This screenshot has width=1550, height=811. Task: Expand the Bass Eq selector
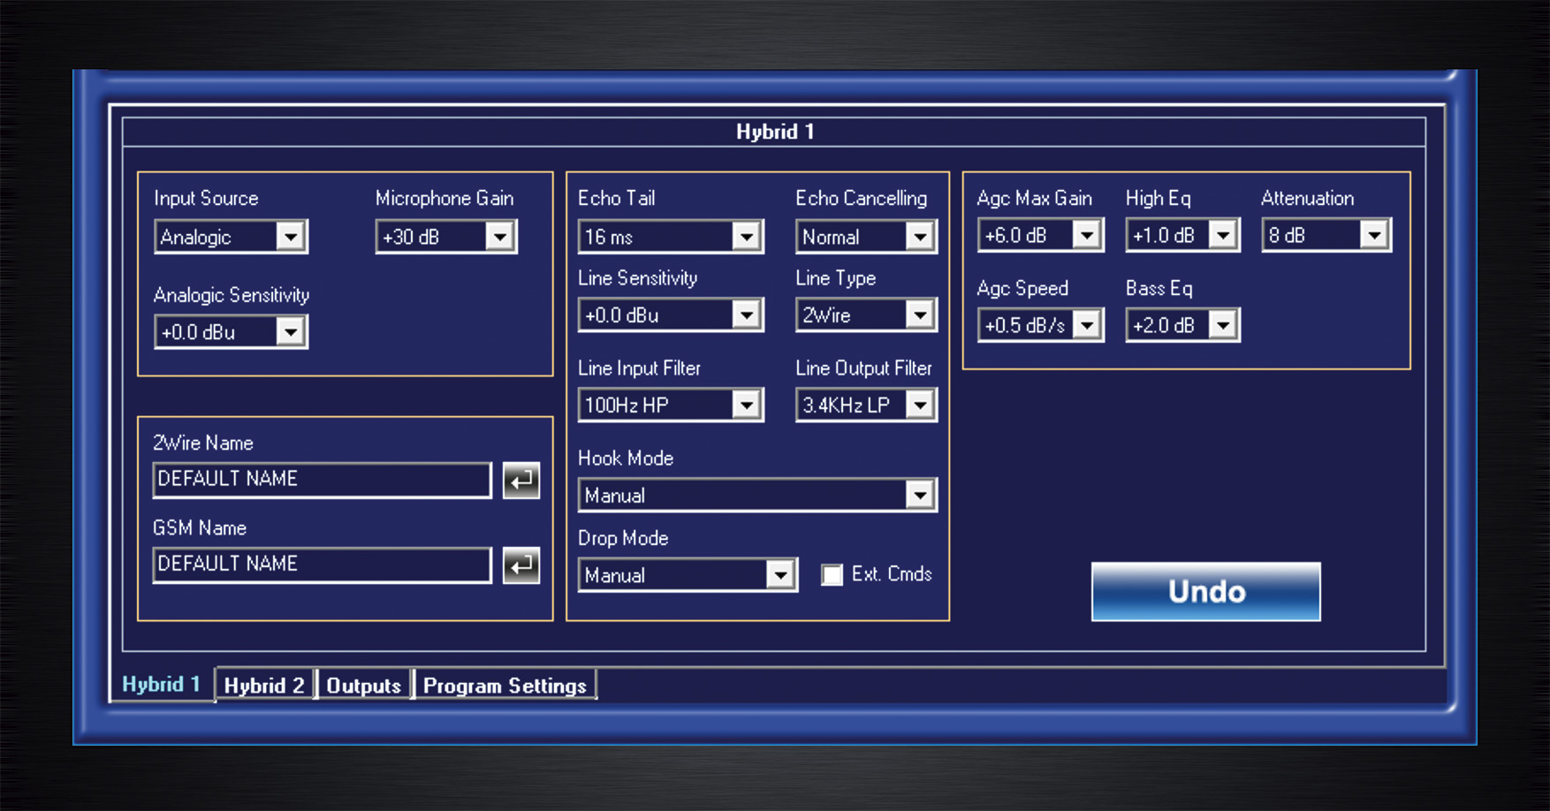click(1225, 324)
